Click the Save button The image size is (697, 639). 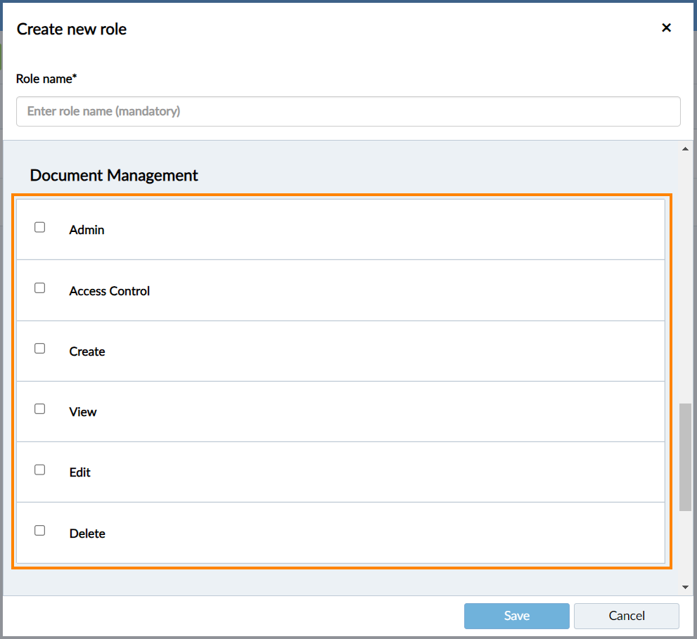pos(516,615)
